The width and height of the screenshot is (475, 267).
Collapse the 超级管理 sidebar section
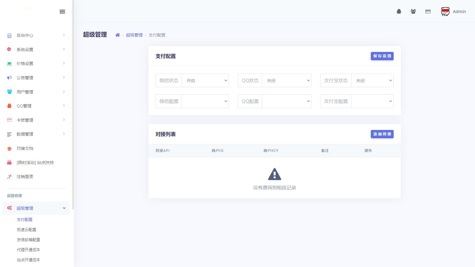pos(36,208)
